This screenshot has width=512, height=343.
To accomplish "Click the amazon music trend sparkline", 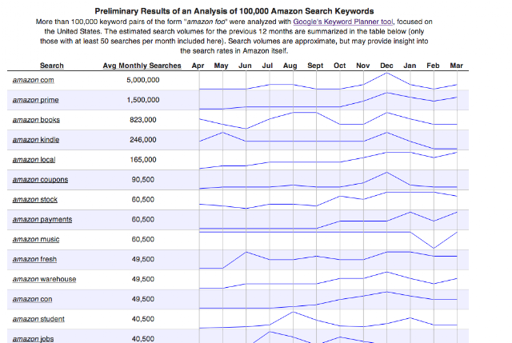I will point(328,240).
